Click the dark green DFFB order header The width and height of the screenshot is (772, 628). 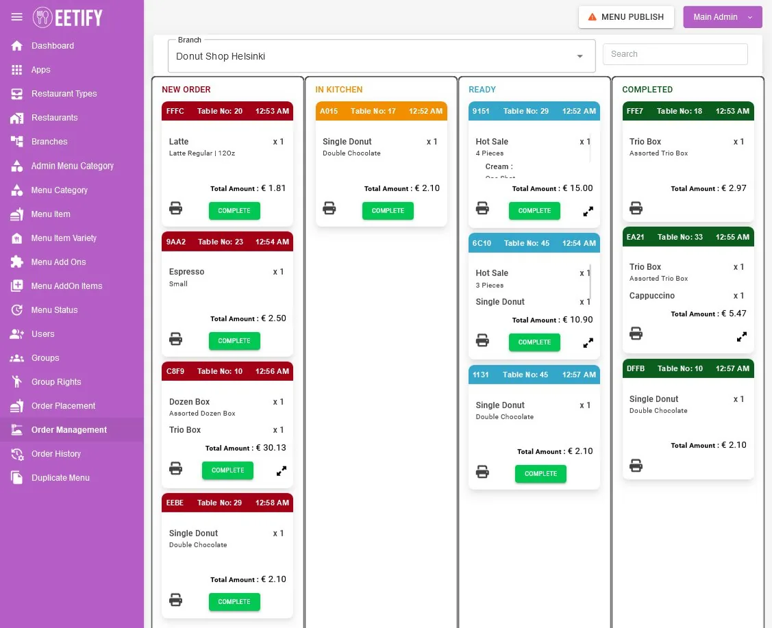(688, 368)
